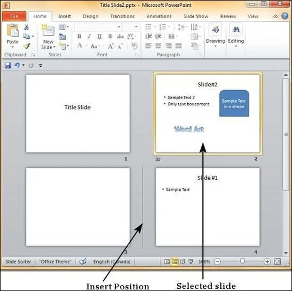Click the Cut scissors icon
The width and height of the screenshot is (292, 291).
pyautogui.click(x=26, y=27)
